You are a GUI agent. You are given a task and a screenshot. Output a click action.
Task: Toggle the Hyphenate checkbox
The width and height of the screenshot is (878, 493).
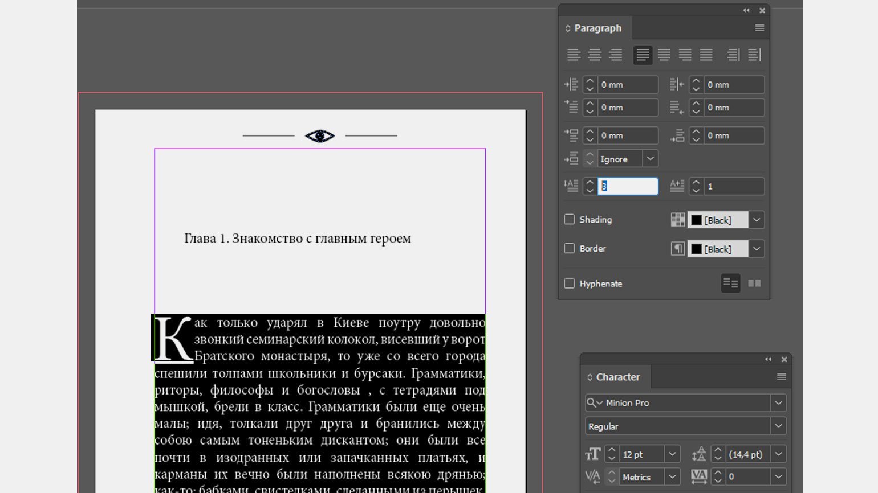569,284
